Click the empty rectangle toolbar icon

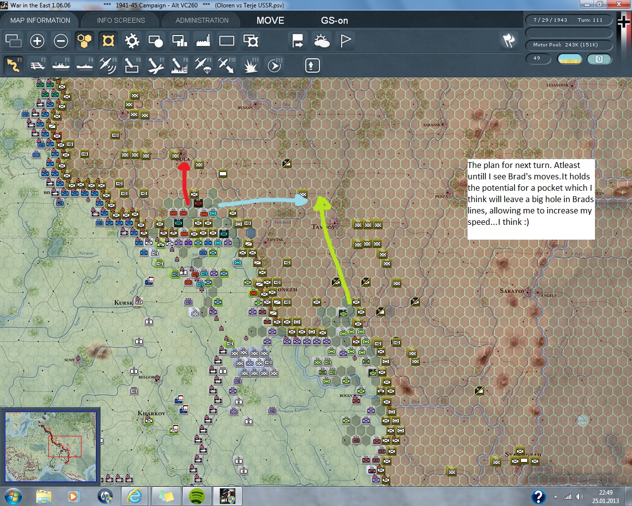(x=227, y=41)
